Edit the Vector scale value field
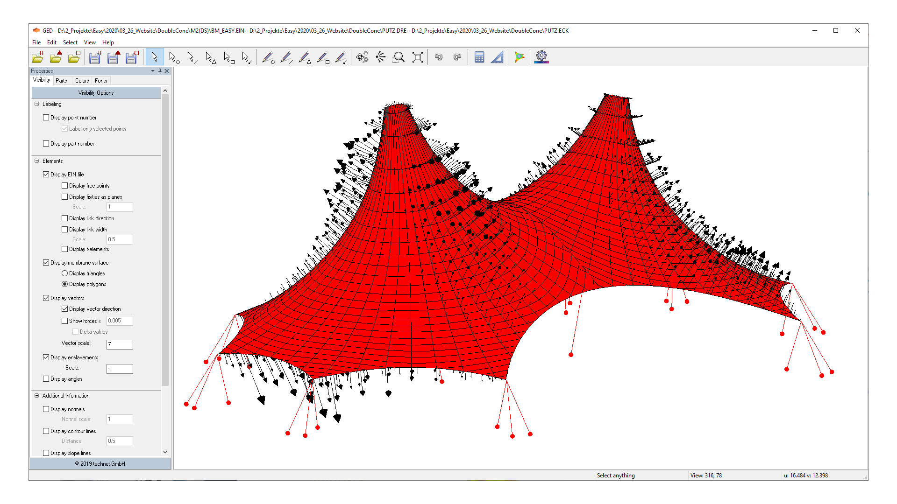The image size is (897, 504). pos(120,344)
